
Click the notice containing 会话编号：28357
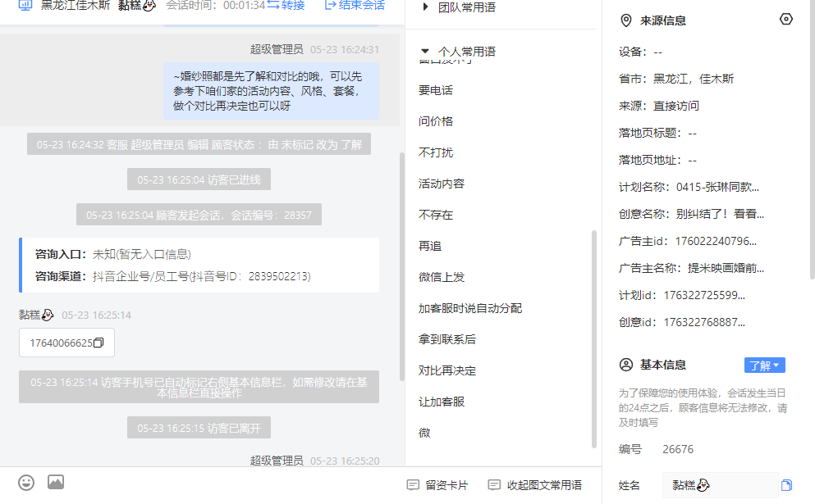click(x=199, y=215)
